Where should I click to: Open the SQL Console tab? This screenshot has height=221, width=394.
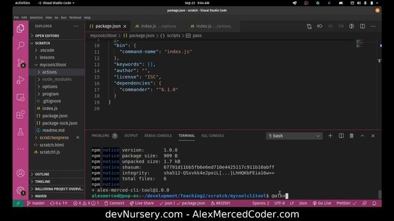[212, 136]
